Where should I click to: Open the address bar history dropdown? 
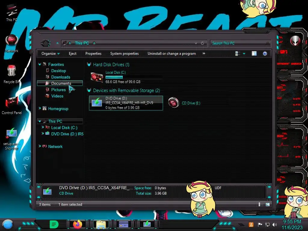tap(196, 43)
